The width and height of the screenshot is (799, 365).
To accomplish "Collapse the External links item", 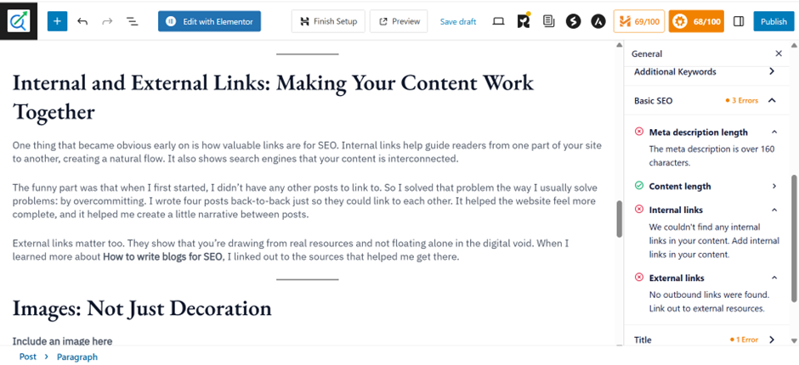I will pos(774,278).
